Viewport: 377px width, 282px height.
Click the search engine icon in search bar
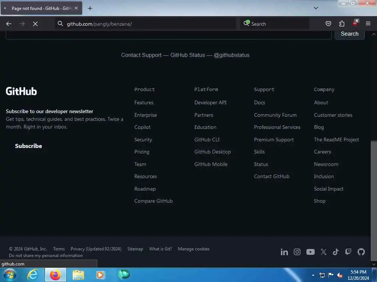tap(246, 23)
